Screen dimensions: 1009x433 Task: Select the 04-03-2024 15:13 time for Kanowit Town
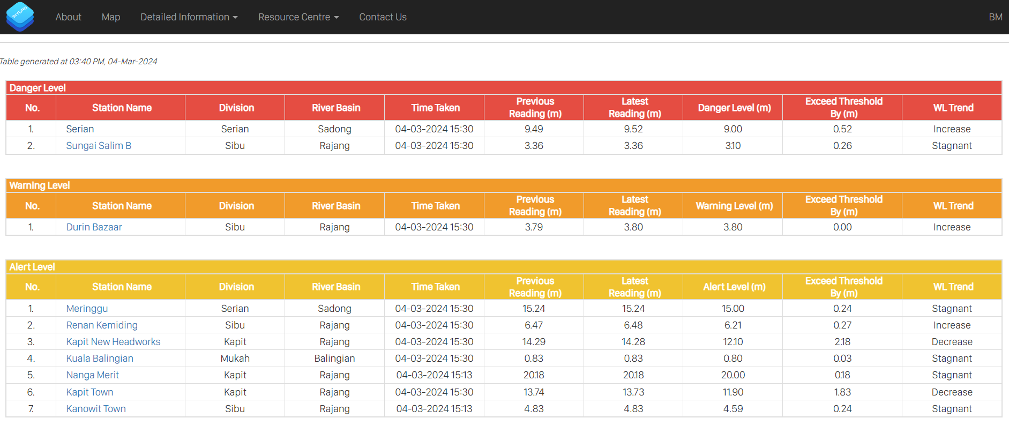pyautogui.click(x=434, y=409)
